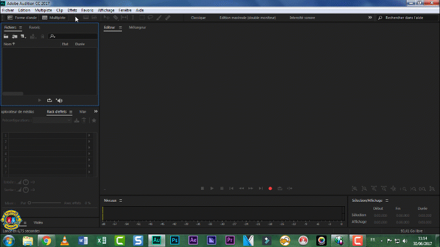Screen dimensions: 440x247
Task: Move playhead to previous marker
Action: (231, 189)
